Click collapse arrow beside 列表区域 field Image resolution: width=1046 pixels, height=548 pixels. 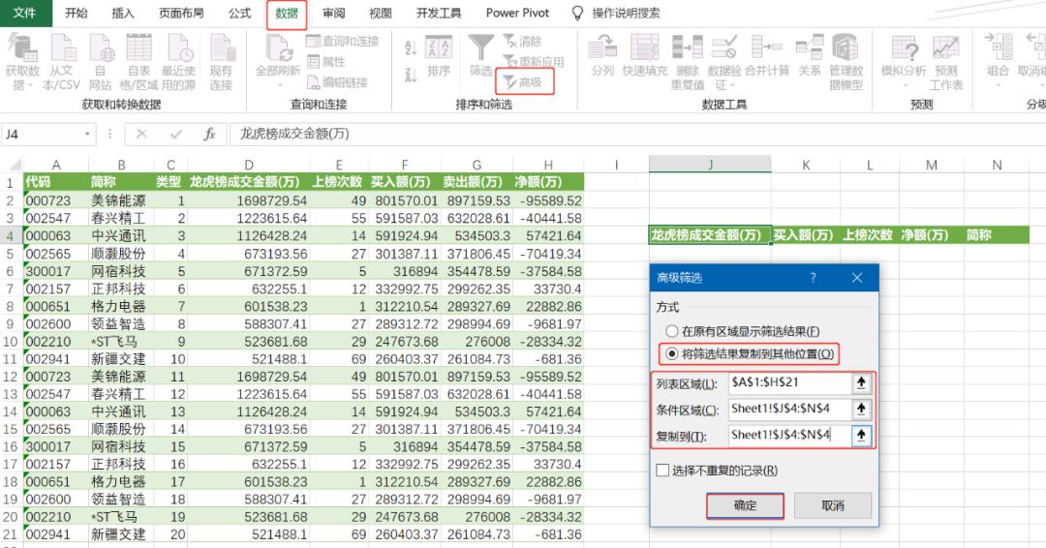coord(861,382)
